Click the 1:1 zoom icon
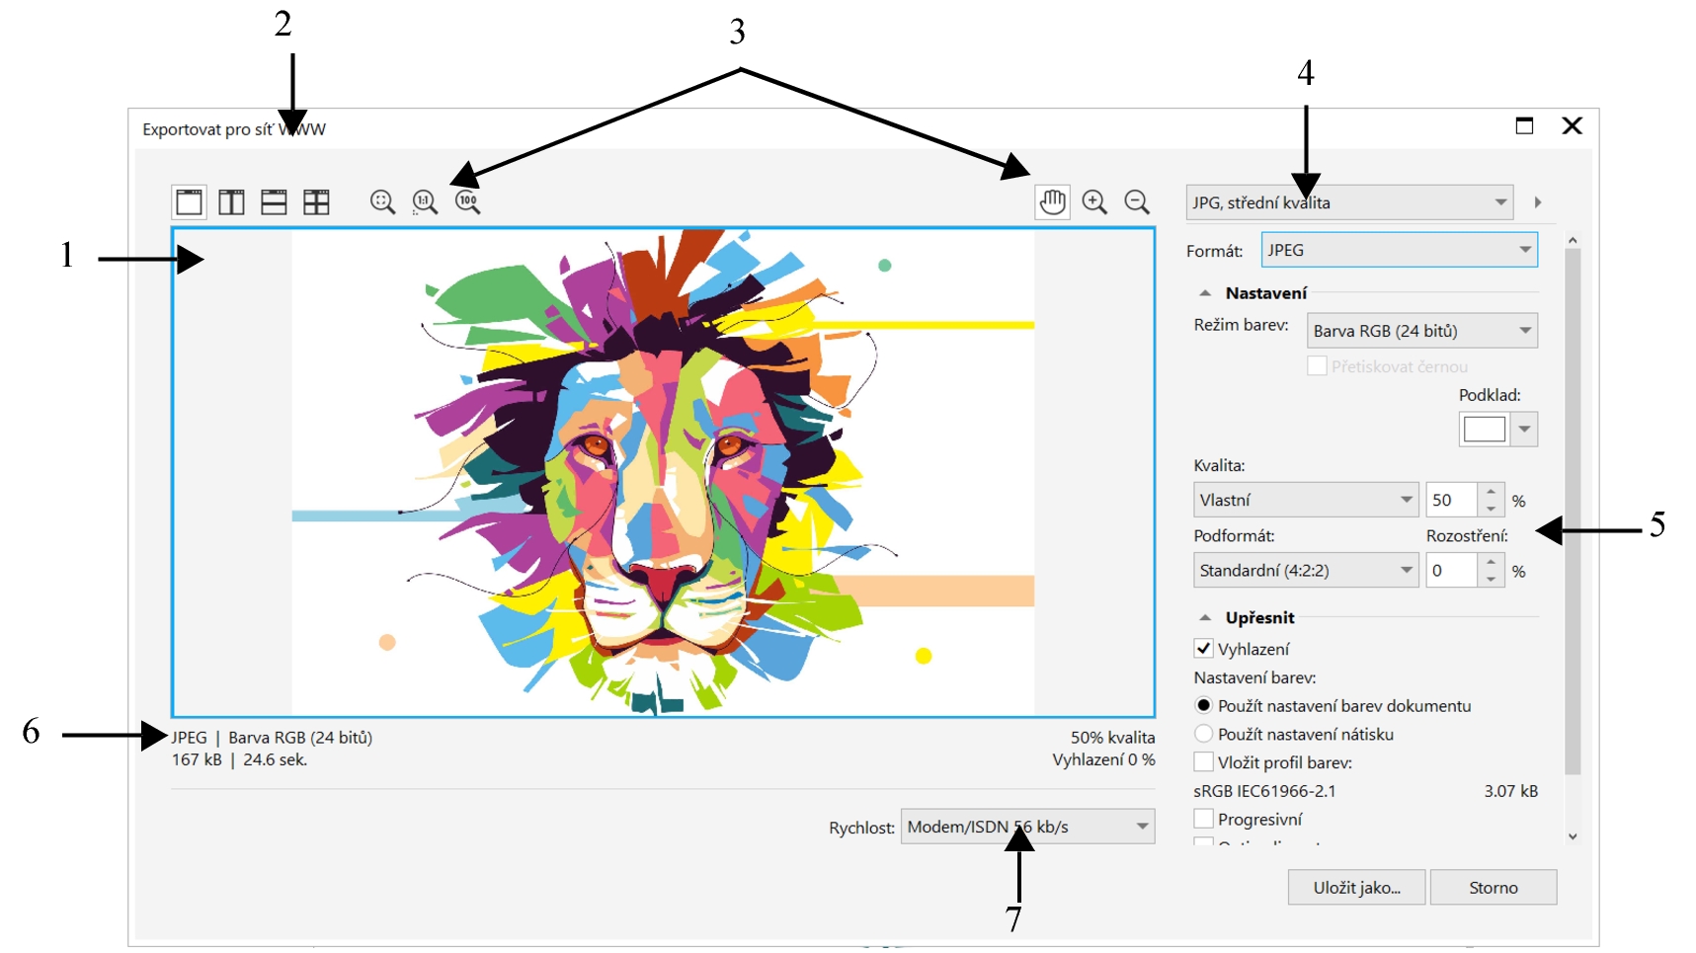Image resolution: width=1696 pixels, height=953 pixels. (425, 202)
